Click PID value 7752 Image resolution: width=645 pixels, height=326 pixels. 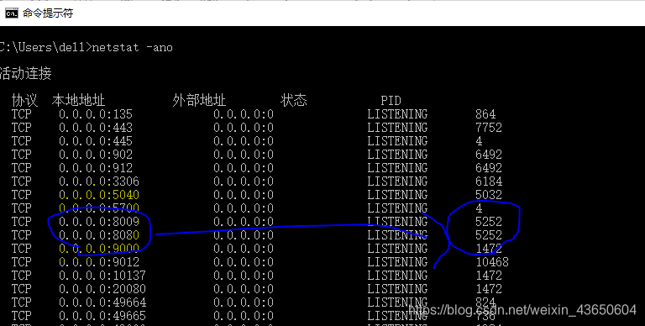coord(489,128)
